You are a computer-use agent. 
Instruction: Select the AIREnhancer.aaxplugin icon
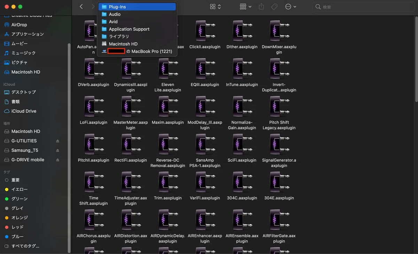coord(205,220)
